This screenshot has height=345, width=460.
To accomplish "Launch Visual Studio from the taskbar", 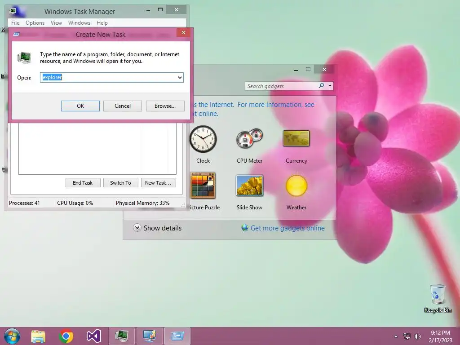I will pos(93,336).
